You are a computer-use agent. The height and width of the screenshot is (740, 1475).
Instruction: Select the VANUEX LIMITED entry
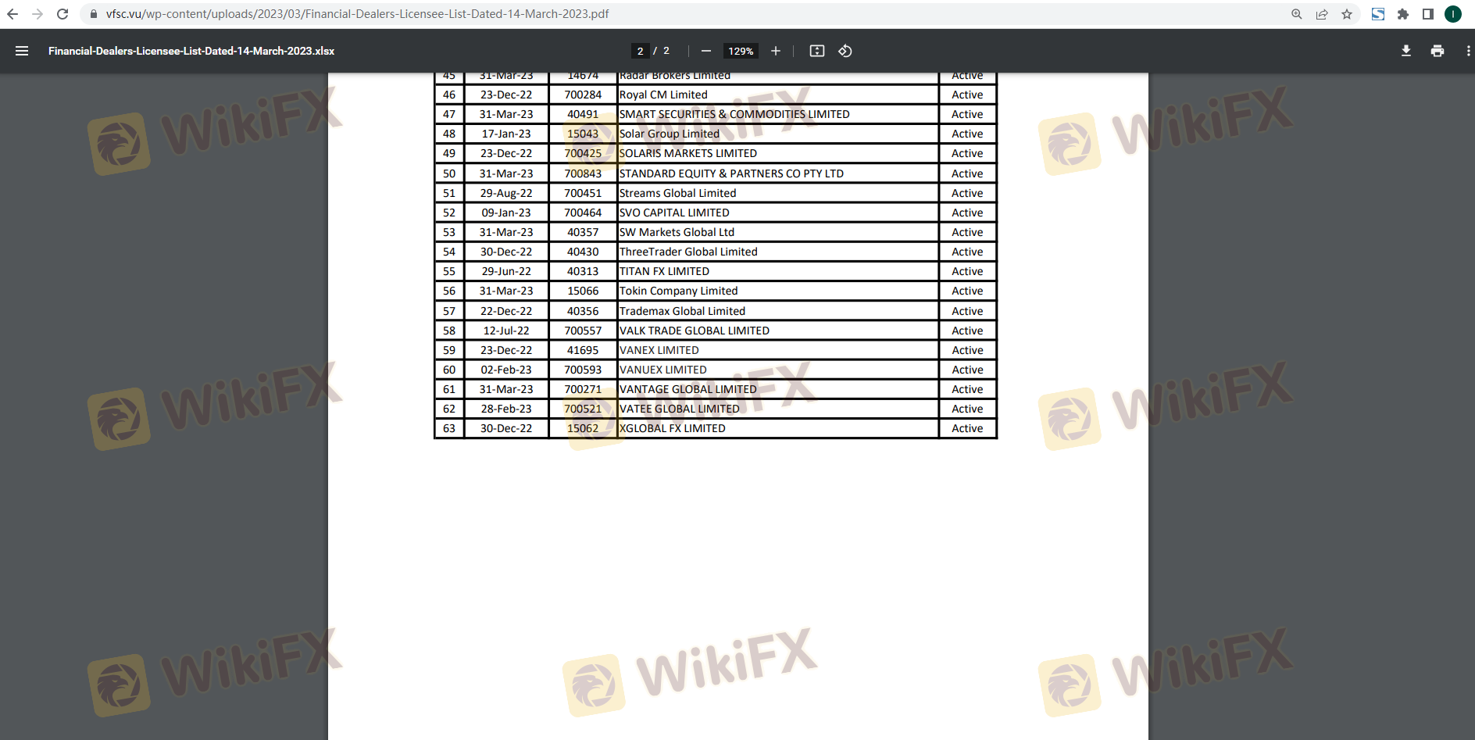tap(663, 370)
